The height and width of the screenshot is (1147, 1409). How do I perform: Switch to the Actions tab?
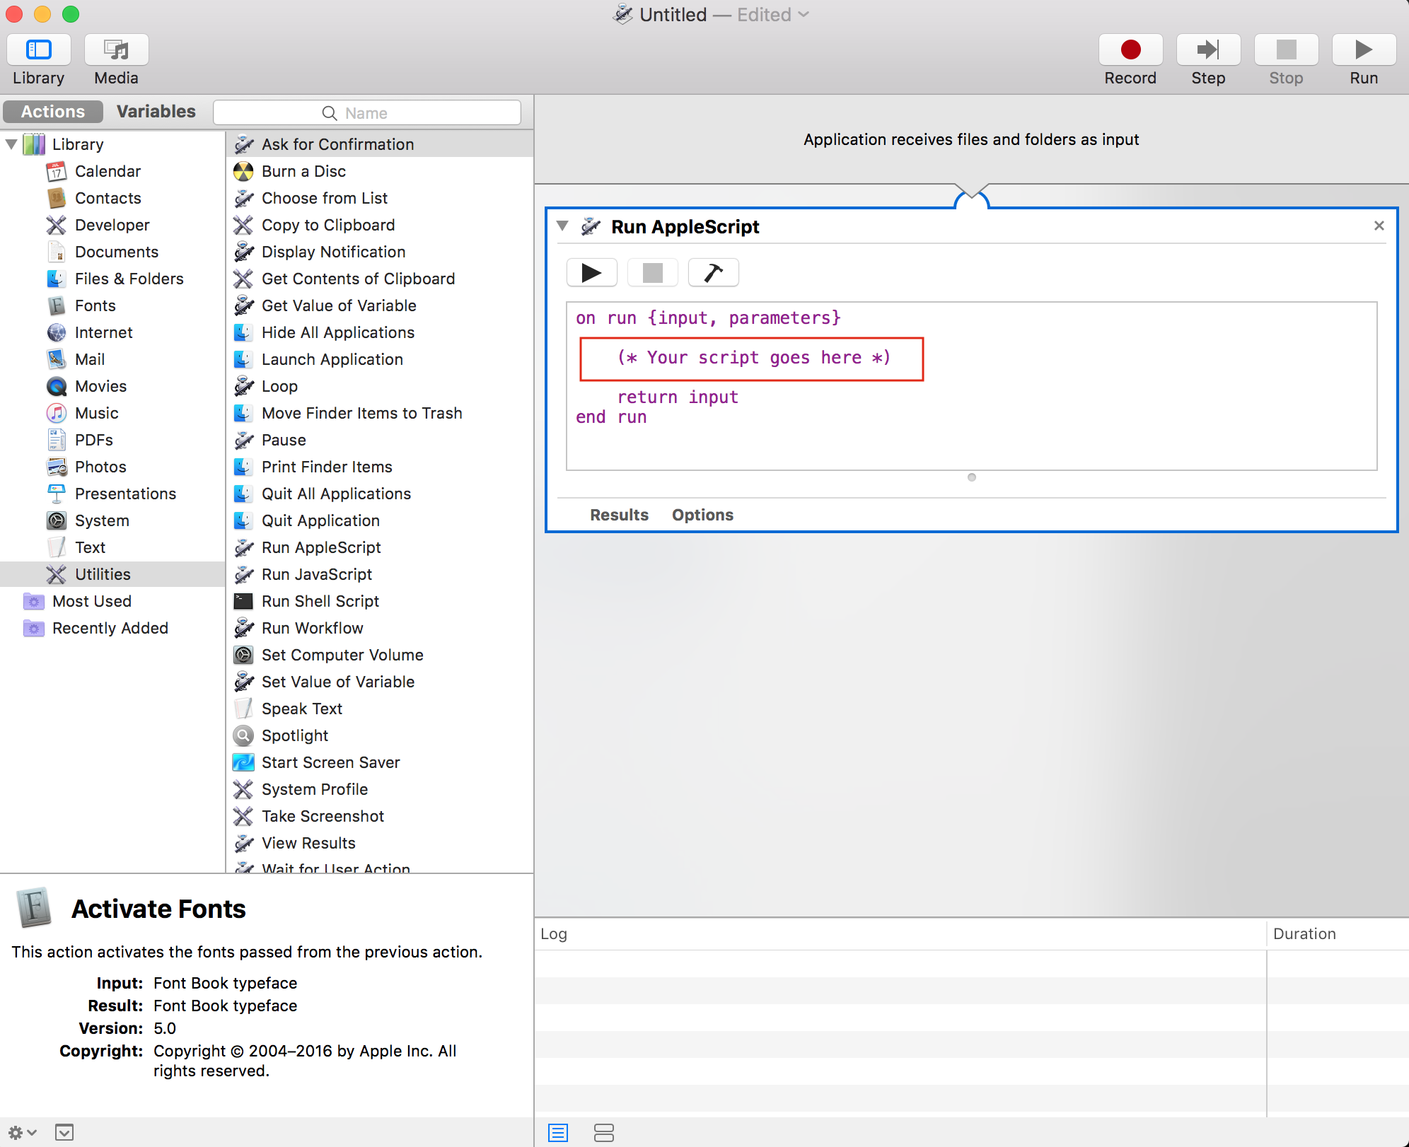53,112
